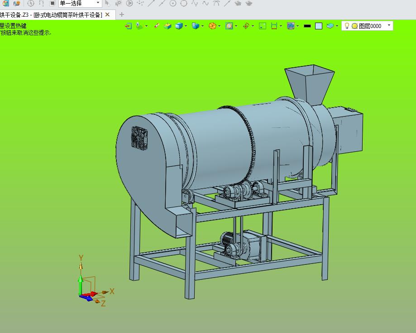Click the play button circle icon
Screen dimensions: 416x333
click(x=129, y=3)
